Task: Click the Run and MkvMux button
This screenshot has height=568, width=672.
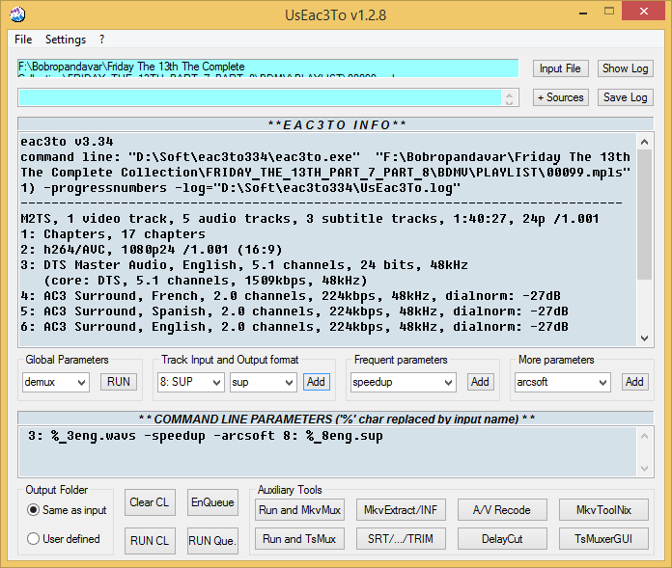Action: tap(299, 510)
